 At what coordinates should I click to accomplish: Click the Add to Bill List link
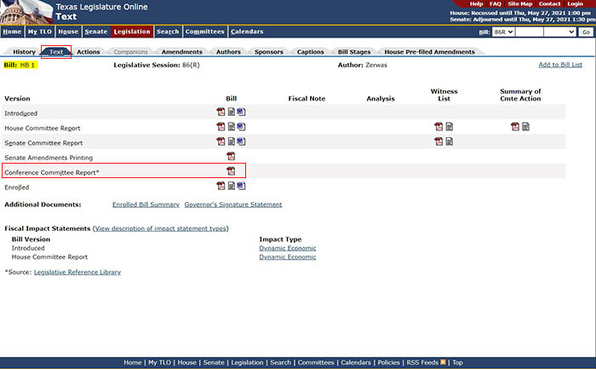click(x=560, y=65)
